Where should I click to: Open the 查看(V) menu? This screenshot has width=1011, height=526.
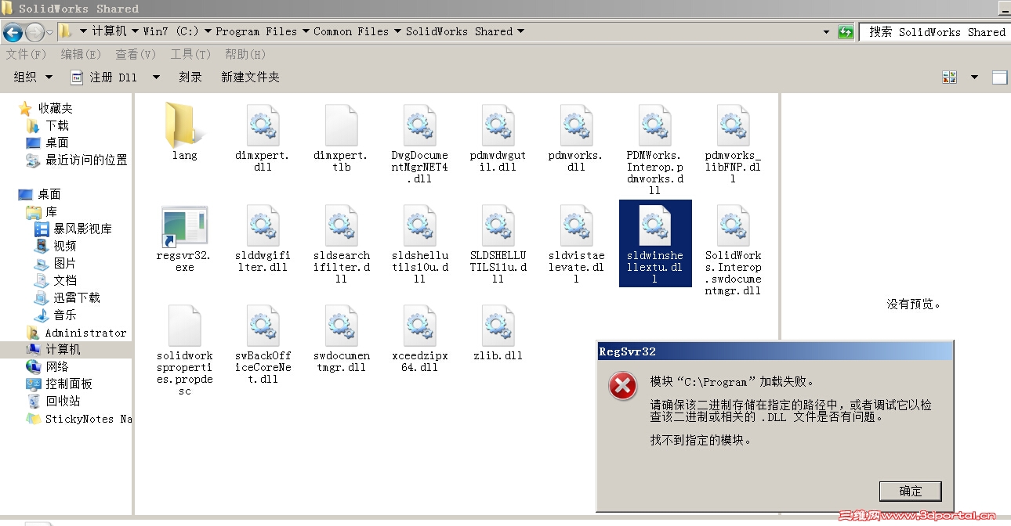pyautogui.click(x=136, y=54)
